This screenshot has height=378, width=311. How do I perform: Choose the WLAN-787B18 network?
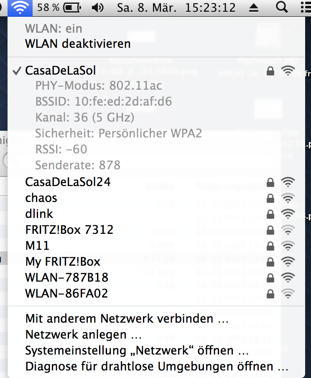[156, 277]
